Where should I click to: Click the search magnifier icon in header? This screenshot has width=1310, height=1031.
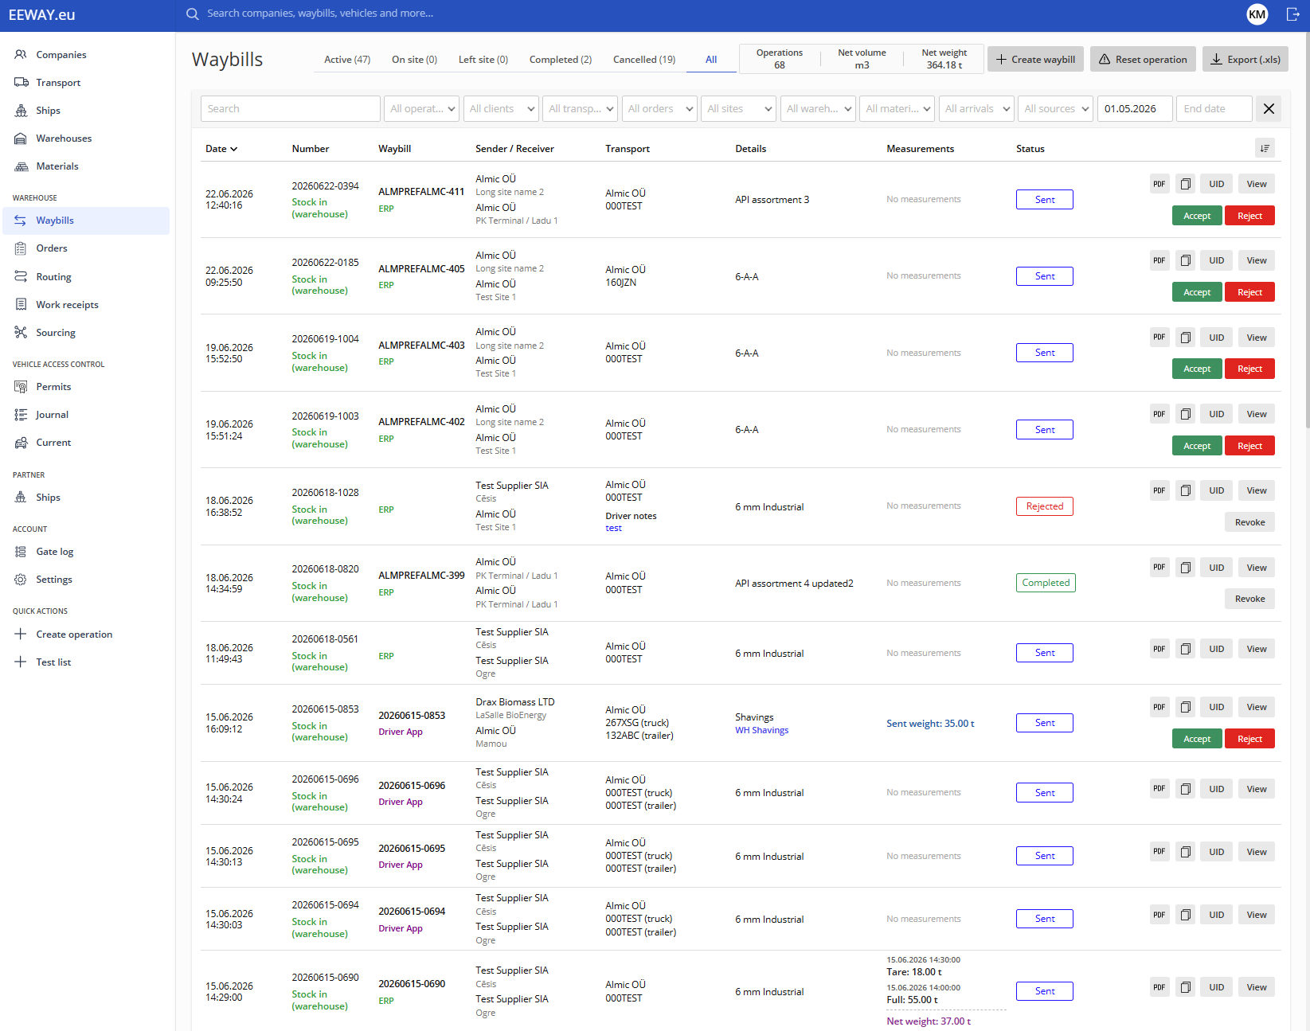[x=193, y=14]
